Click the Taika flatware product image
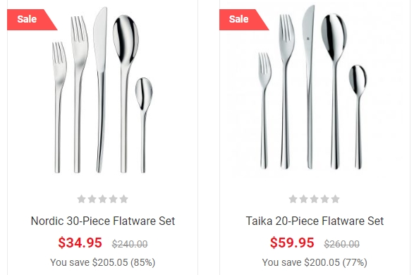 [x=312, y=88]
